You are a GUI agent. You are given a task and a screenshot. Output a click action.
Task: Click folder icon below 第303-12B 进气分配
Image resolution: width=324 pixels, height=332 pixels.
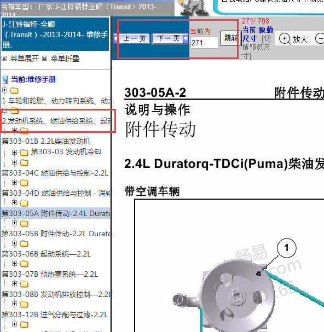click(24, 324)
